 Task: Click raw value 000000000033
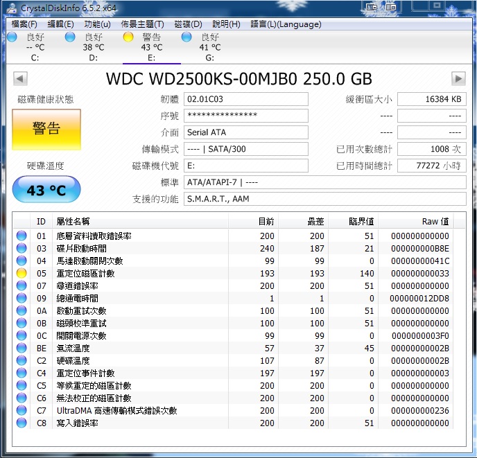click(420, 274)
